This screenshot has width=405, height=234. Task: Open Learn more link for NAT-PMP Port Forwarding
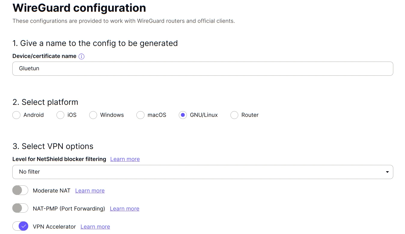click(x=124, y=209)
